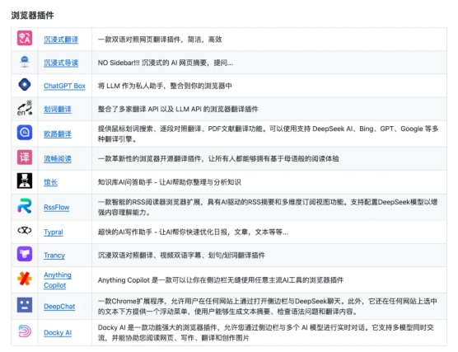
Task: Click description starting "一款Chrome扩展程序"
Action: tap(268, 307)
